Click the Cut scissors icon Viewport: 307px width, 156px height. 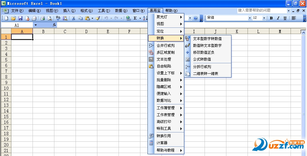(x=74, y=18)
